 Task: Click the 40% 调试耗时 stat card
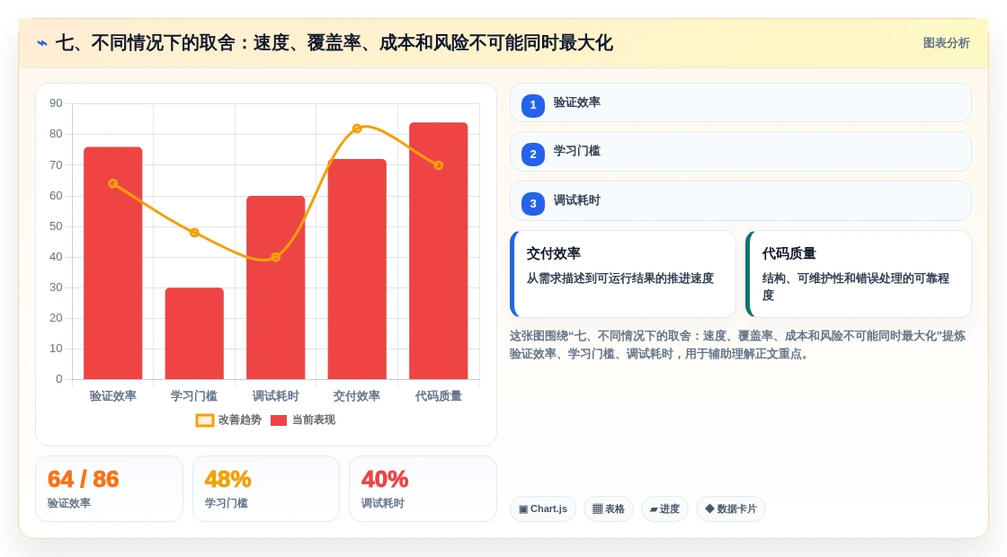point(423,489)
